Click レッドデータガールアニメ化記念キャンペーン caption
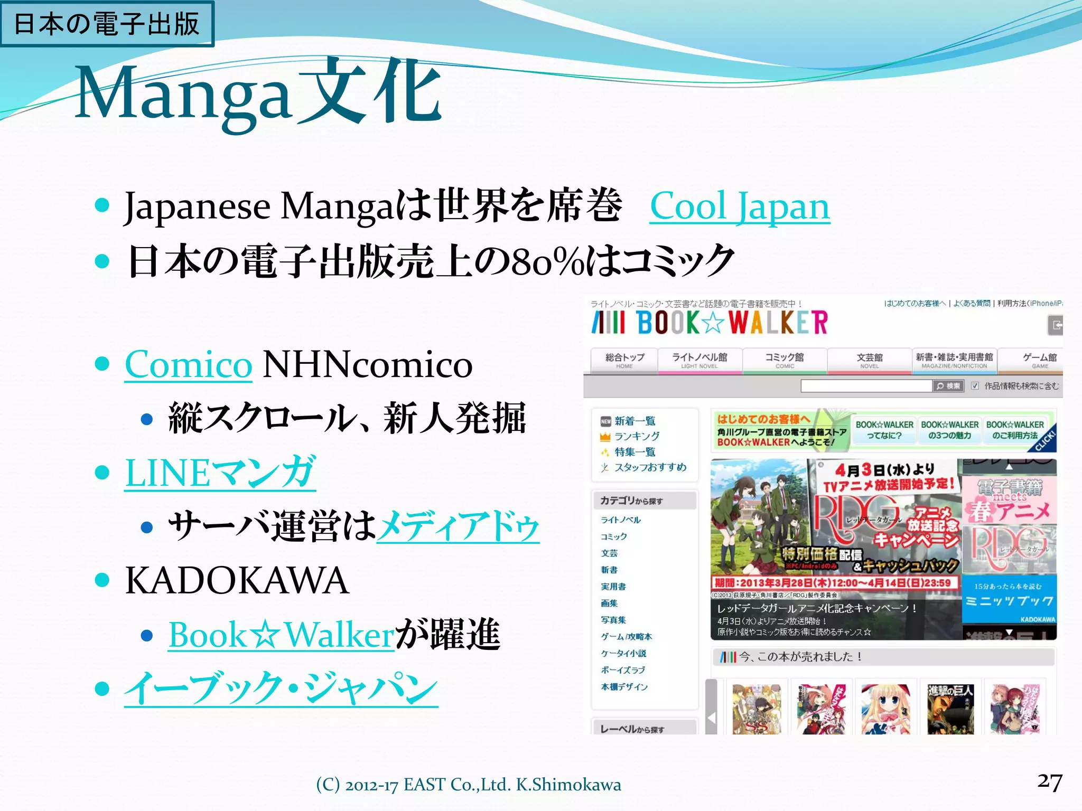Screen dimensions: 1082x811 coord(817,609)
